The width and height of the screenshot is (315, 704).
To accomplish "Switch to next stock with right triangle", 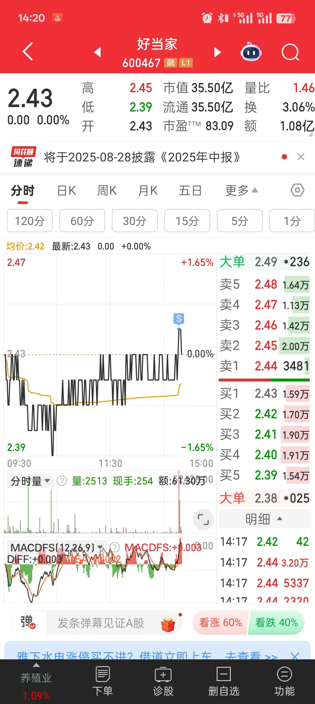I will 217,52.
